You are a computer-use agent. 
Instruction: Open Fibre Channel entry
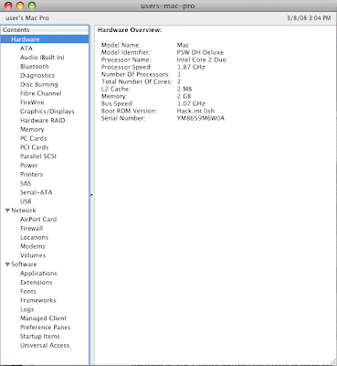coord(40,93)
